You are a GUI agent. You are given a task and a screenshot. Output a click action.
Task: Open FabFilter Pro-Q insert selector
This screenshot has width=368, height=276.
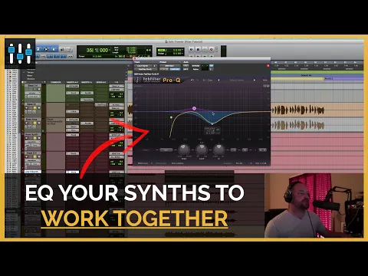[145, 69]
